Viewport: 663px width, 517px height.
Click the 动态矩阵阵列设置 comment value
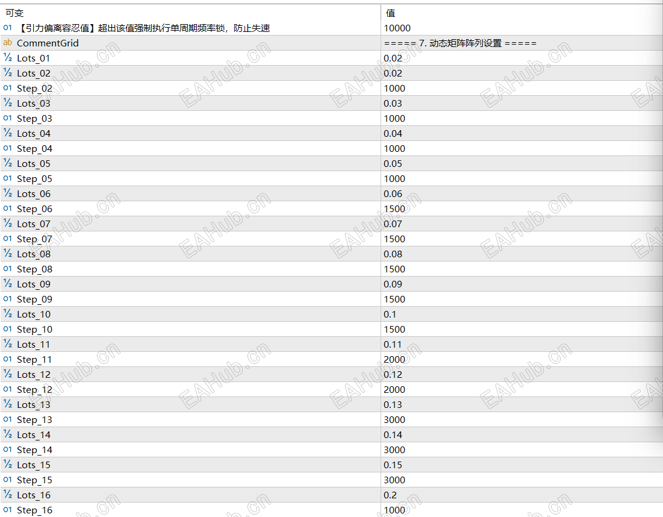point(460,43)
